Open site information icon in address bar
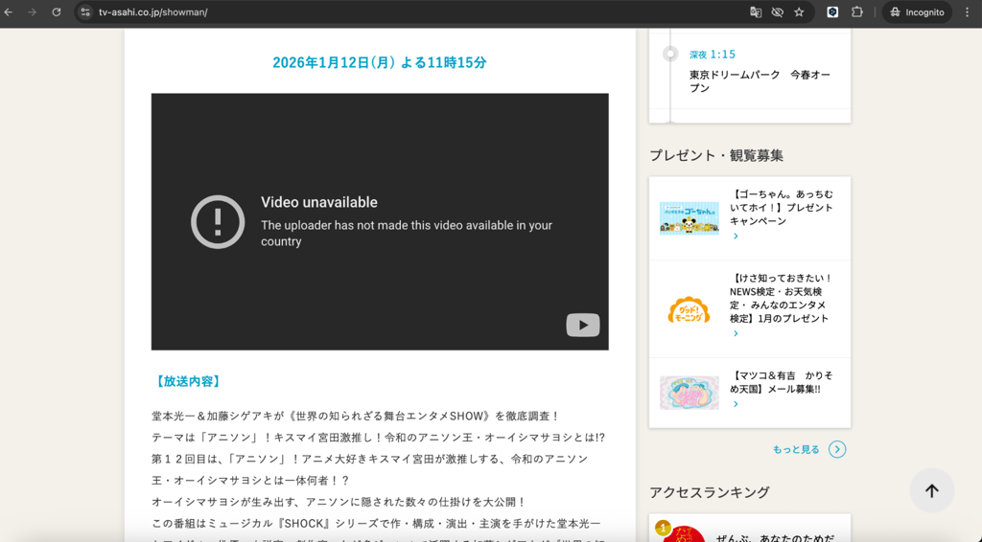This screenshot has width=982, height=542. (85, 11)
